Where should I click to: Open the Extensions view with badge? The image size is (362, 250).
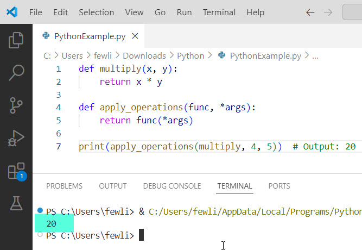[x=17, y=172]
